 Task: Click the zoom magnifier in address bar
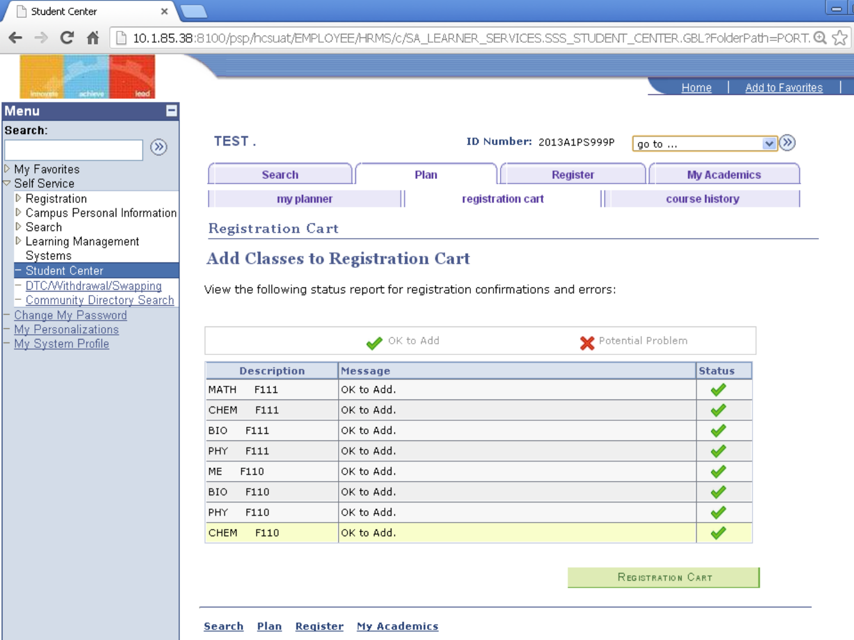tap(820, 38)
